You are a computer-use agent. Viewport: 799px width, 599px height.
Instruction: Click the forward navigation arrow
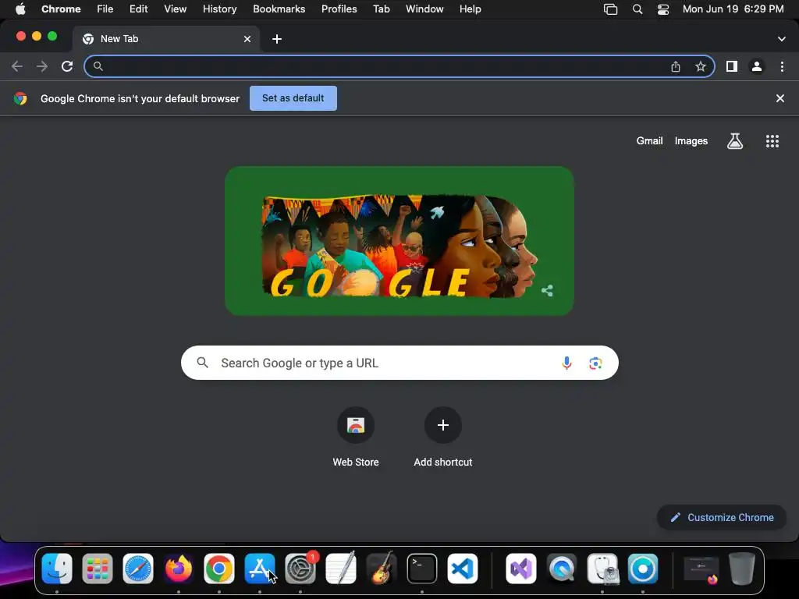point(42,66)
